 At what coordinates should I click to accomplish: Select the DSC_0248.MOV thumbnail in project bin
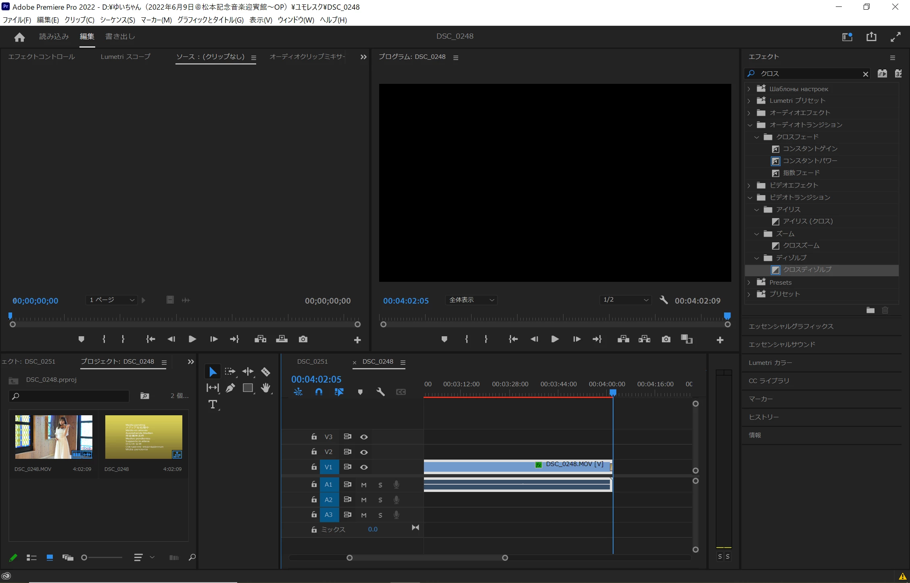54,437
